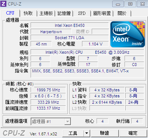Open the 主機板 tab

[x=46, y=13]
